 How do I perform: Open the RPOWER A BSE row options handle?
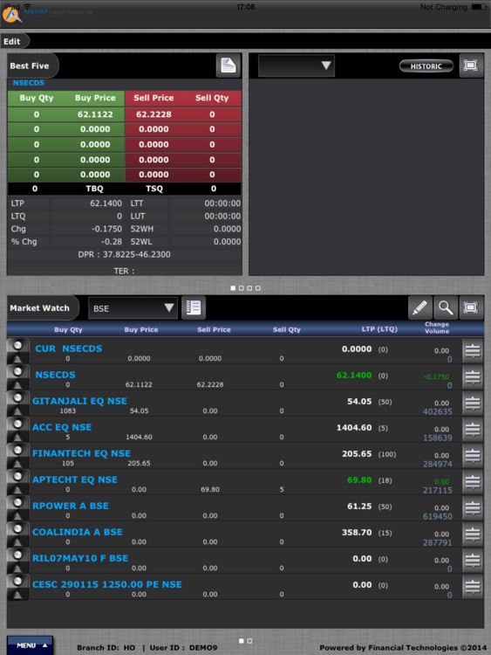point(472,508)
